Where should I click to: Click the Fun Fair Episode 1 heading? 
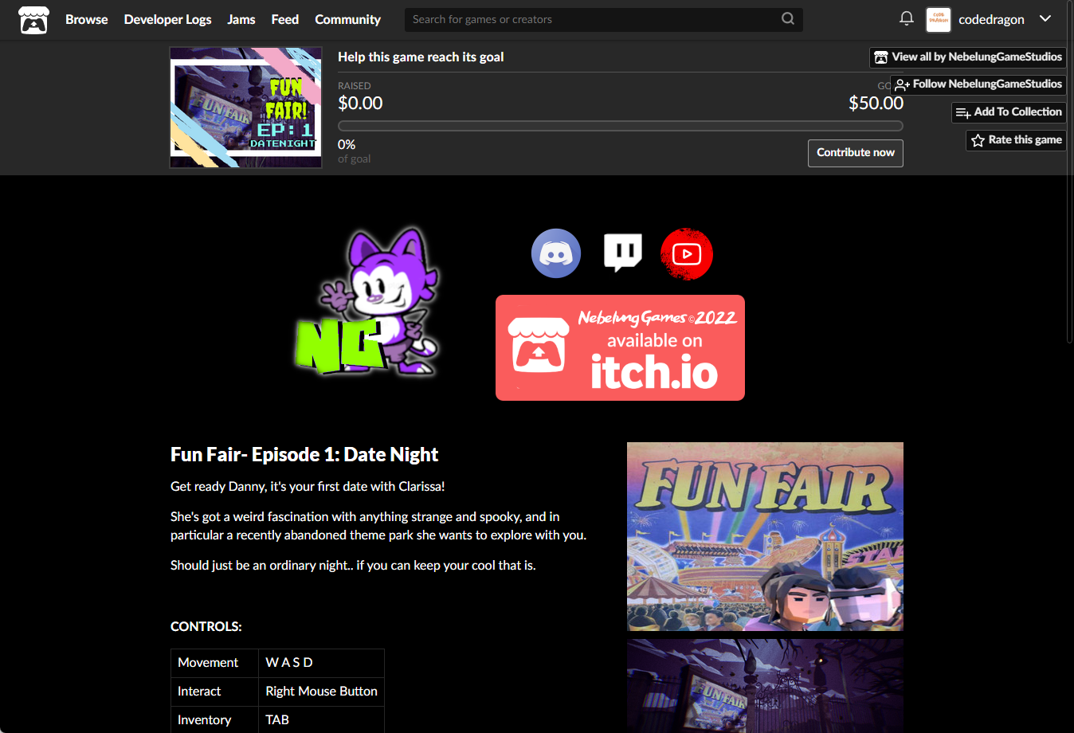[304, 455]
